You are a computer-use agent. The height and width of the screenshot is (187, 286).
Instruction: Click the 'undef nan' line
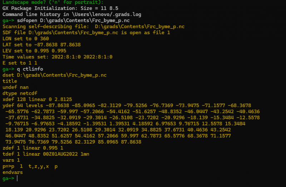15,87
